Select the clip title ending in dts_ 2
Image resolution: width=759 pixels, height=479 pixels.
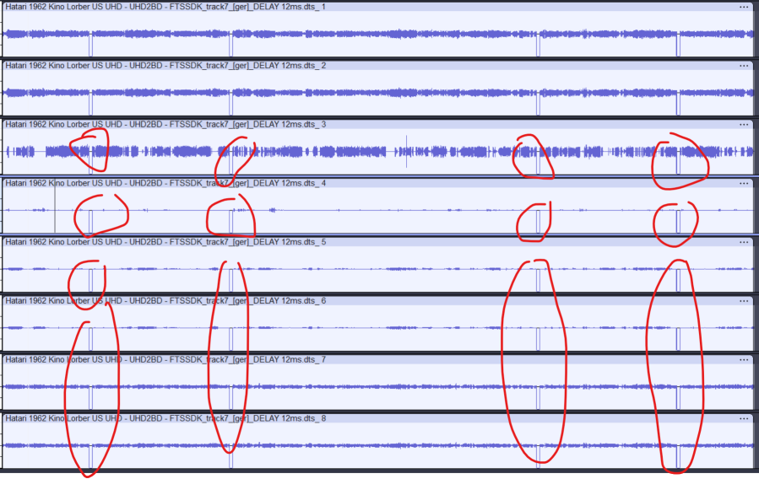[165, 66]
